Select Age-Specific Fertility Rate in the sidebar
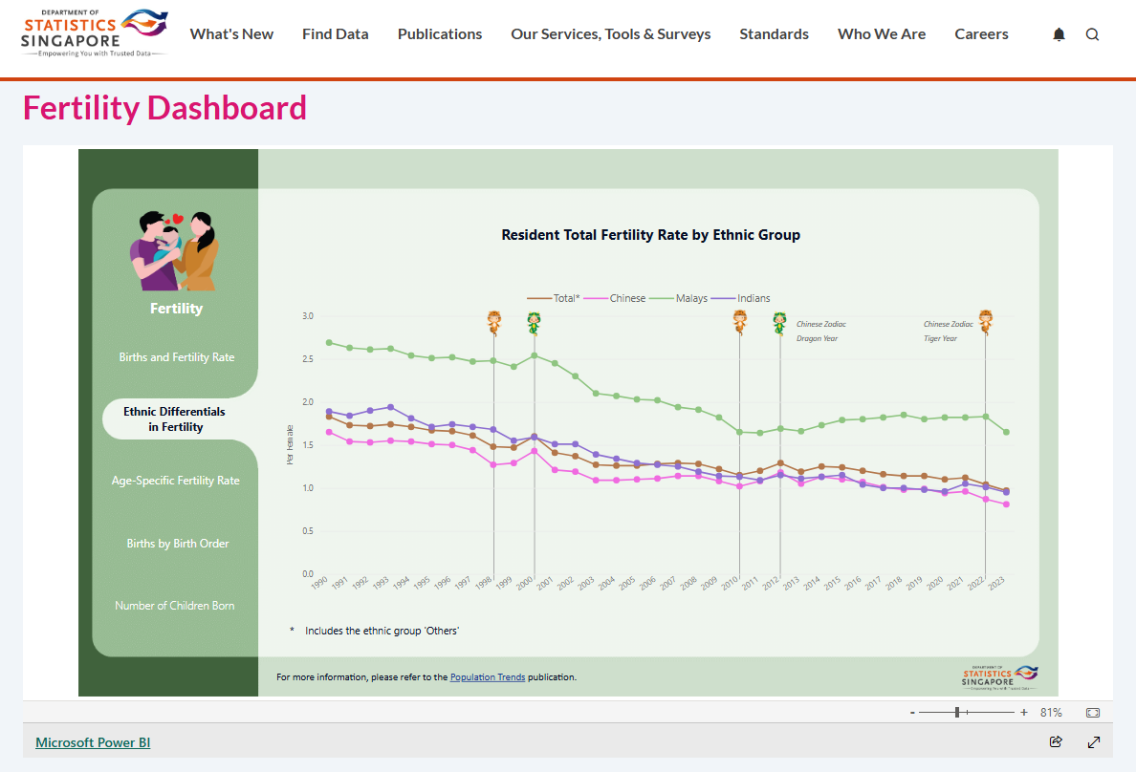1136x772 pixels. click(x=176, y=481)
